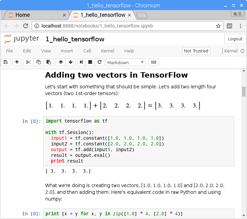Open the File menu
The image size is (247, 219).
9,51
